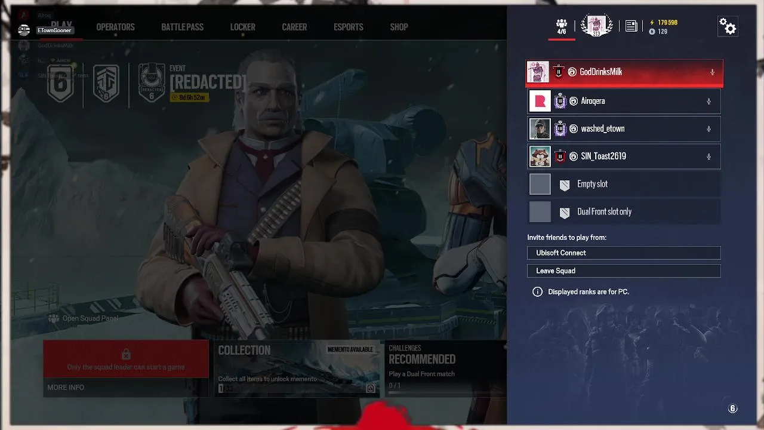Click the shield icon on Empty slot

(565, 185)
